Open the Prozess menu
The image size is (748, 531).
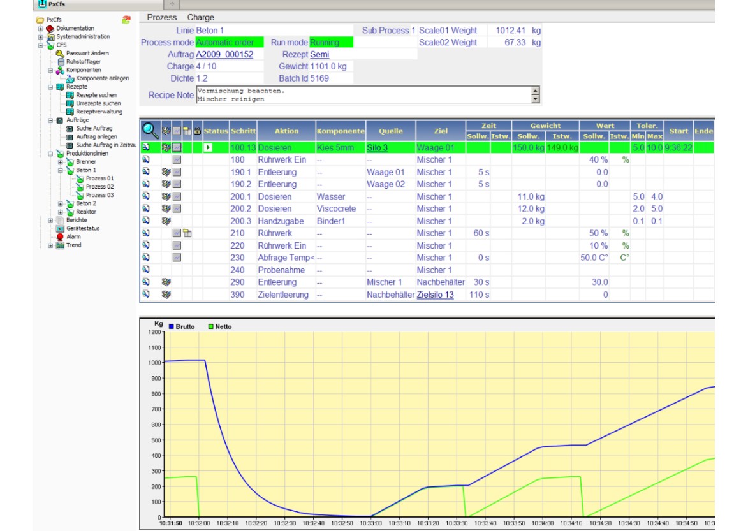162,17
